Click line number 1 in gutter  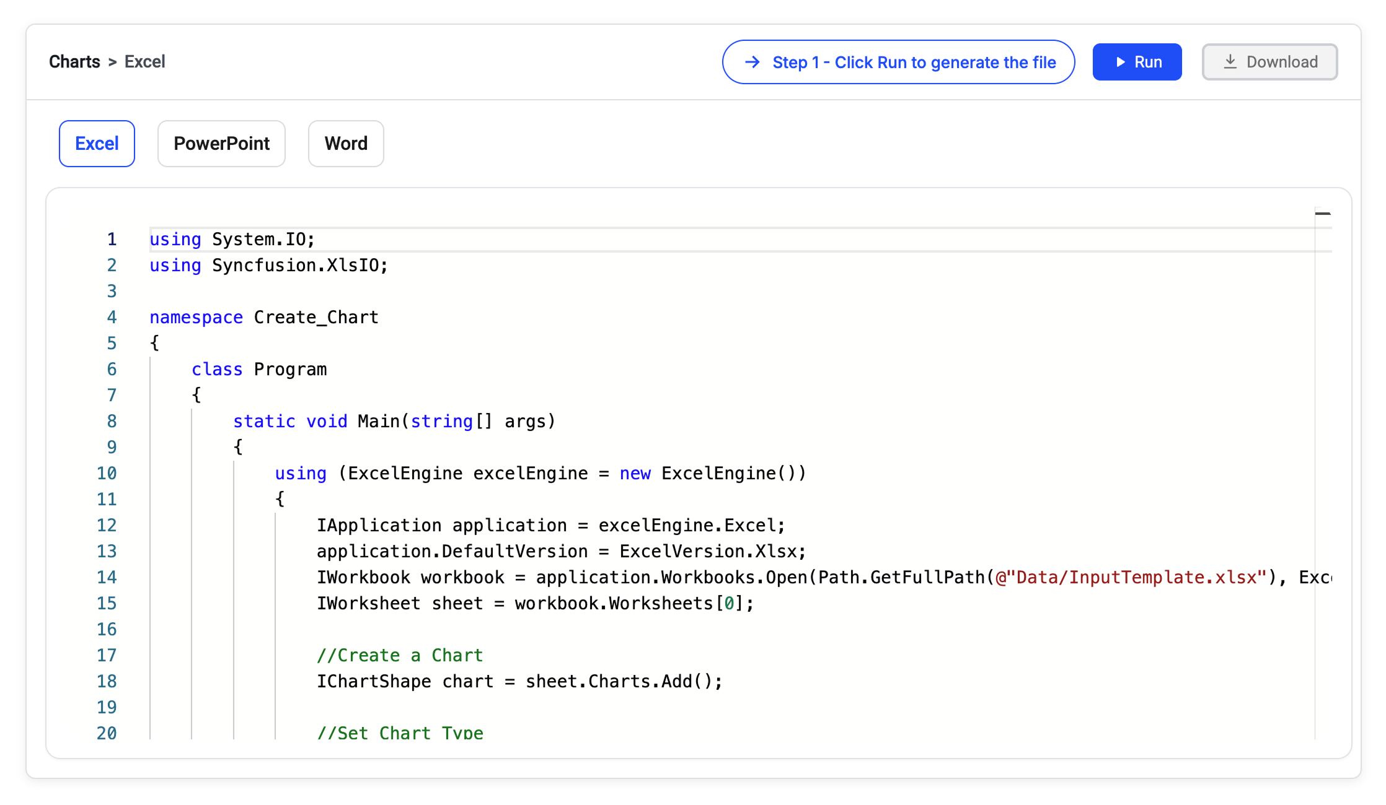(112, 239)
